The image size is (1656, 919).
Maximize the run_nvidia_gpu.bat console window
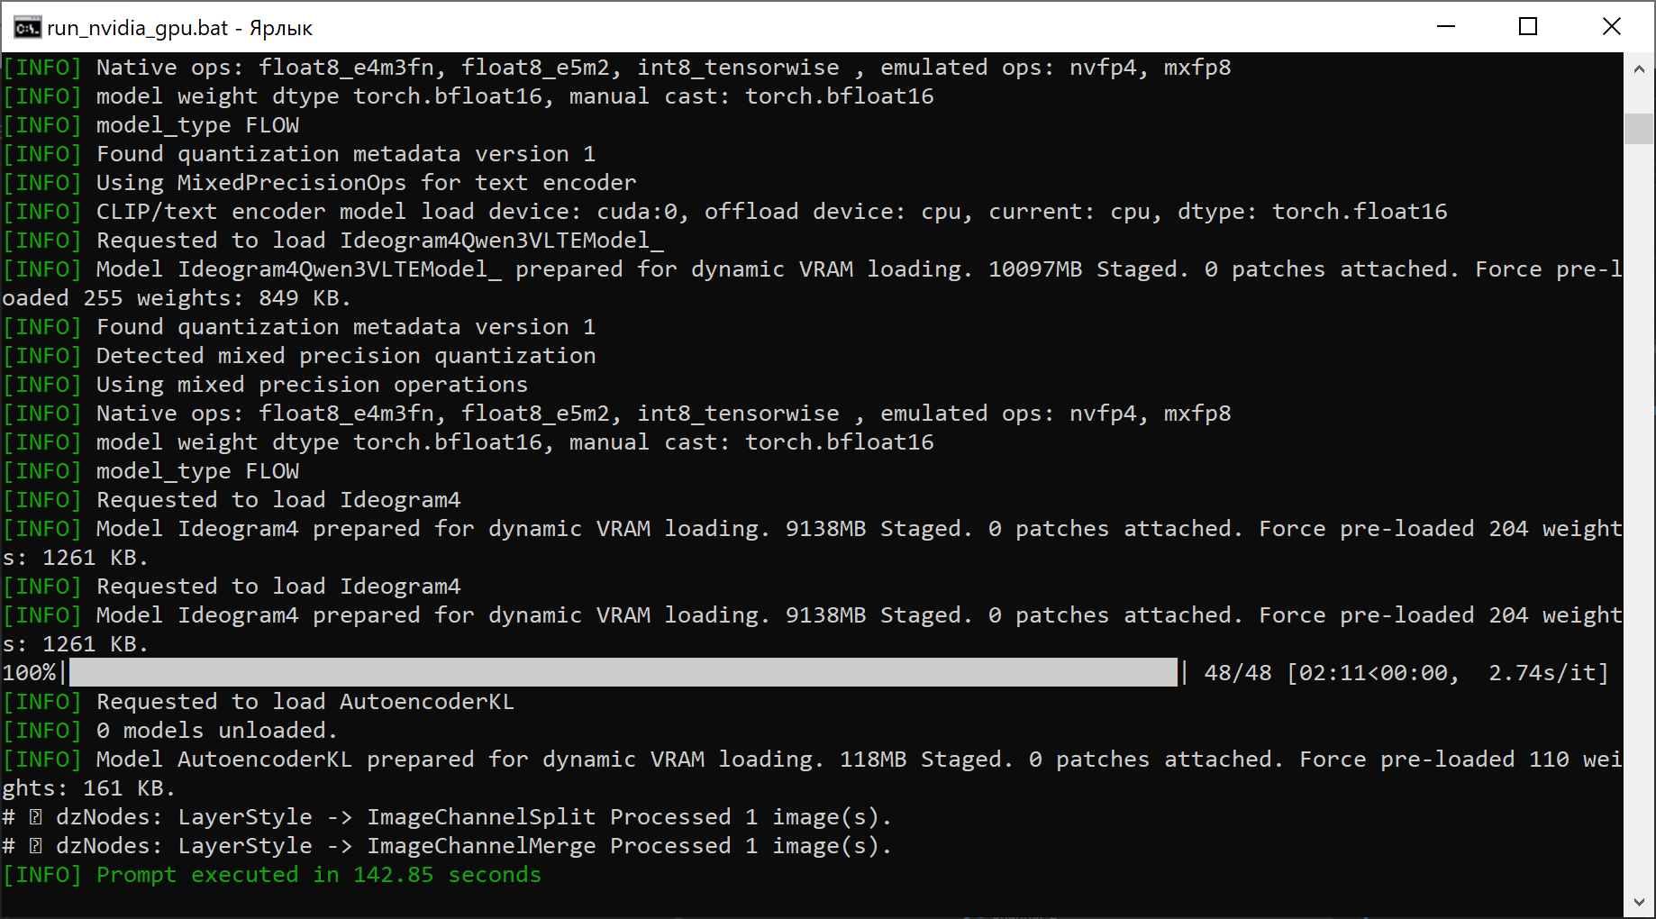point(1528,27)
